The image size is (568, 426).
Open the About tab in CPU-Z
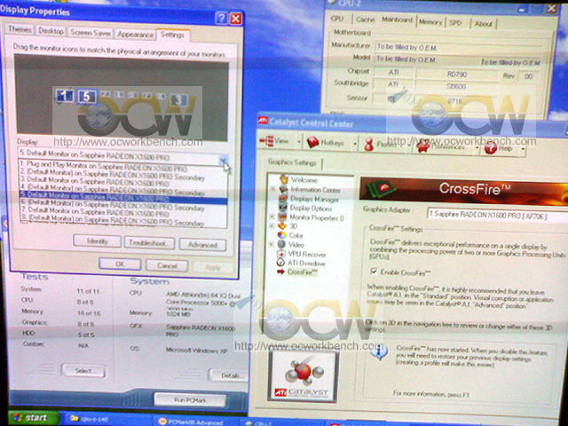(483, 24)
